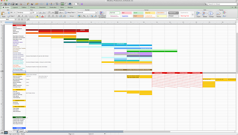Open the Charts ribbon tab
The height and width of the screenshot is (135, 238).
coord(33,7)
